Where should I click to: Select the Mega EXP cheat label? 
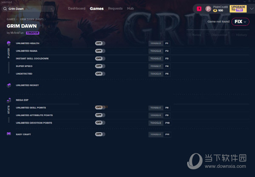[x=22, y=100]
